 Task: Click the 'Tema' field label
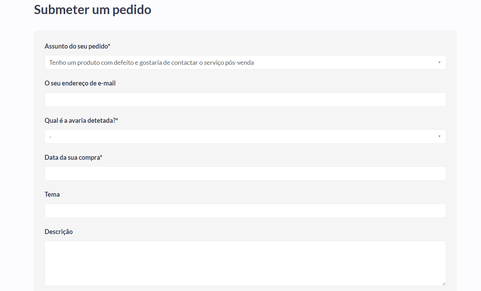(52, 194)
